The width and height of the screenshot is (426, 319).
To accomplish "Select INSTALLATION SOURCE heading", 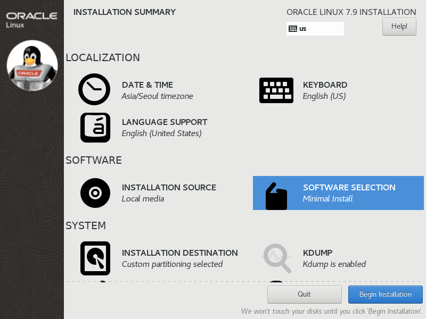I will 169,188.
